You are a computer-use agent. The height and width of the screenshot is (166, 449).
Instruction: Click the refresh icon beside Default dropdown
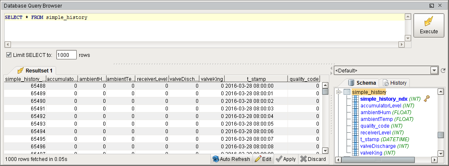(x=443, y=70)
